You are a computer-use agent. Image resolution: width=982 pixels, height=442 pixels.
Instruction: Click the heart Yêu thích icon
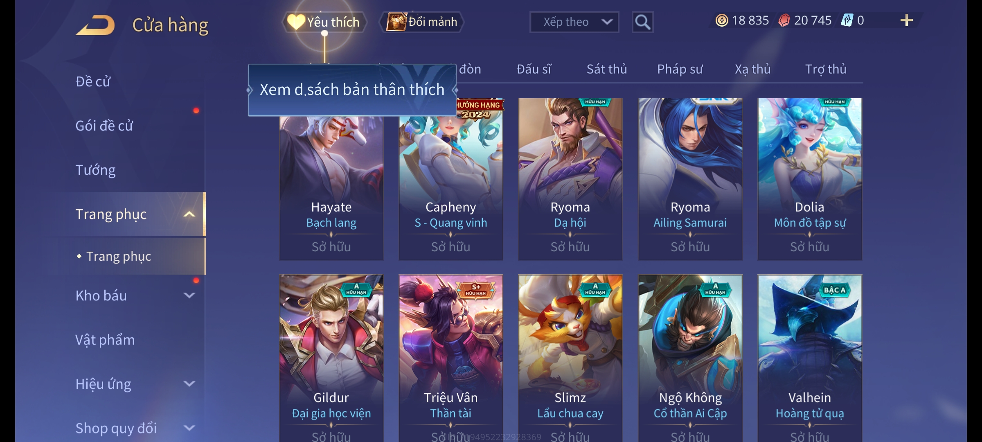(x=296, y=22)
